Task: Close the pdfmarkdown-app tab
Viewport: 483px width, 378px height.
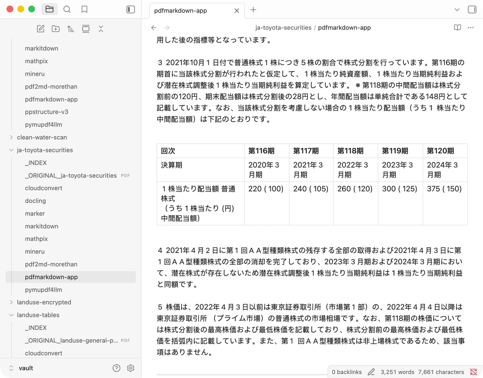Action: pos(237,11)
